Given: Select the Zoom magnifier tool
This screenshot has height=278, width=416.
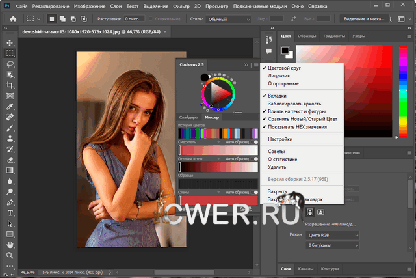Looking at the screenshot, I should coord(10,255).
